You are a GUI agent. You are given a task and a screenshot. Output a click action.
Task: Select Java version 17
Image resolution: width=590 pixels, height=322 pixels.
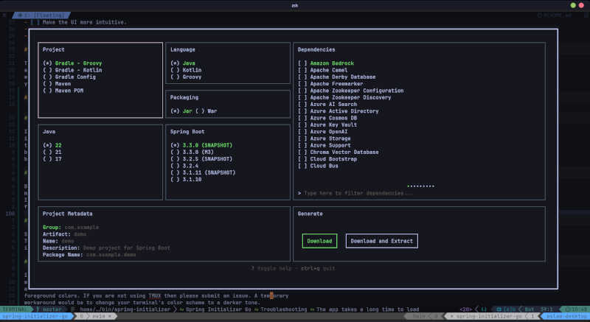click(x=52, y=159)
